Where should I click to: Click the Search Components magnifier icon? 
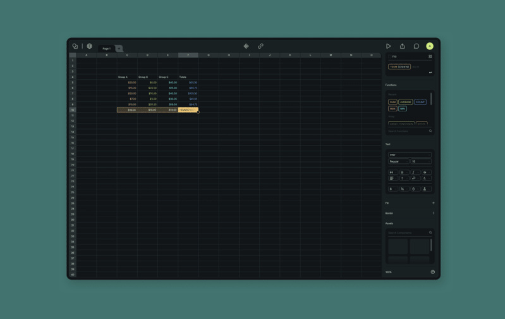click(x=430, y=232)
